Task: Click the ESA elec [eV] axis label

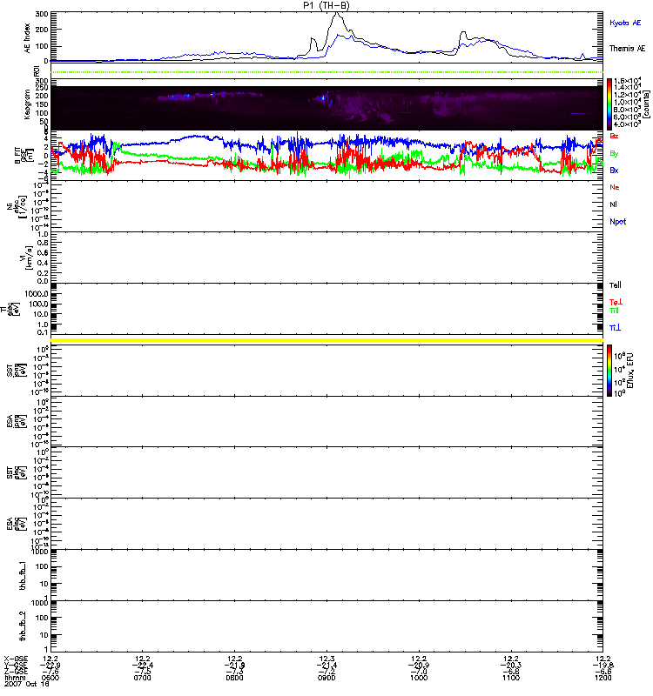Action: 17,524
